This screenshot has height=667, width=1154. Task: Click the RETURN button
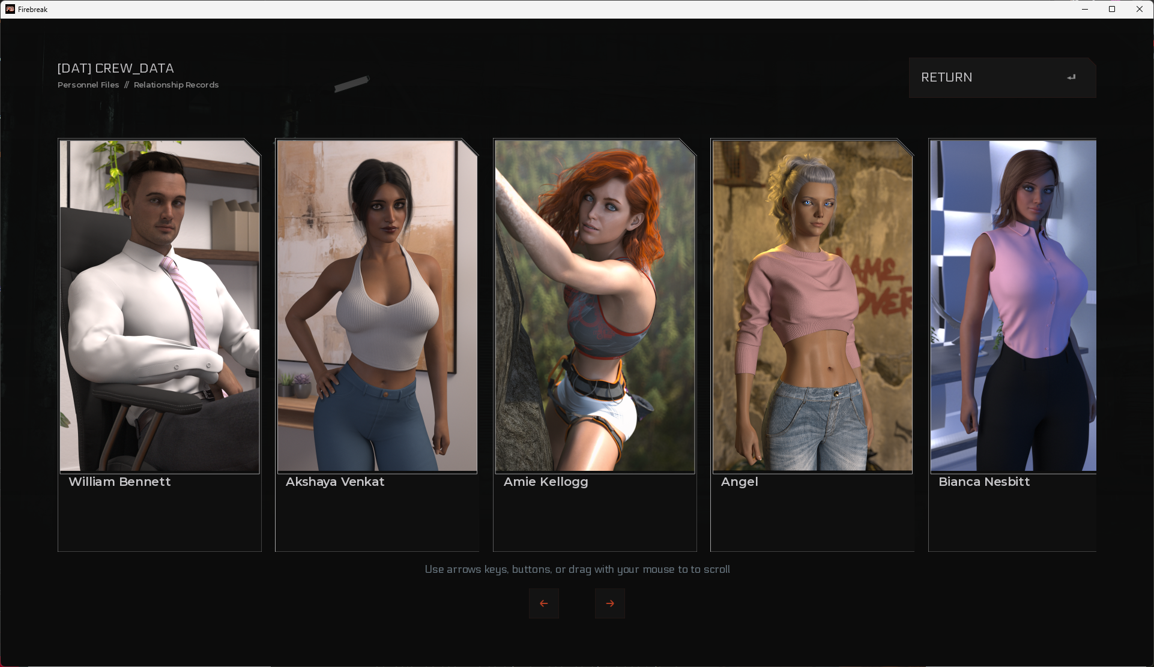[1002, 77]
